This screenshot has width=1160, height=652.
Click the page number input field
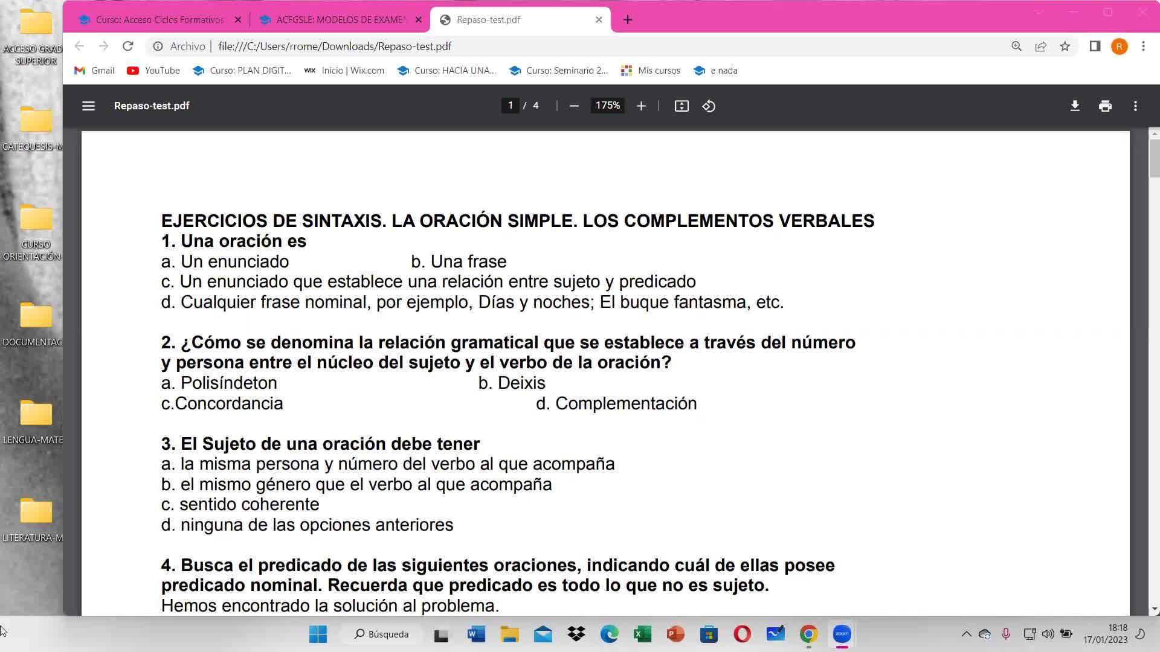(511, 106)
